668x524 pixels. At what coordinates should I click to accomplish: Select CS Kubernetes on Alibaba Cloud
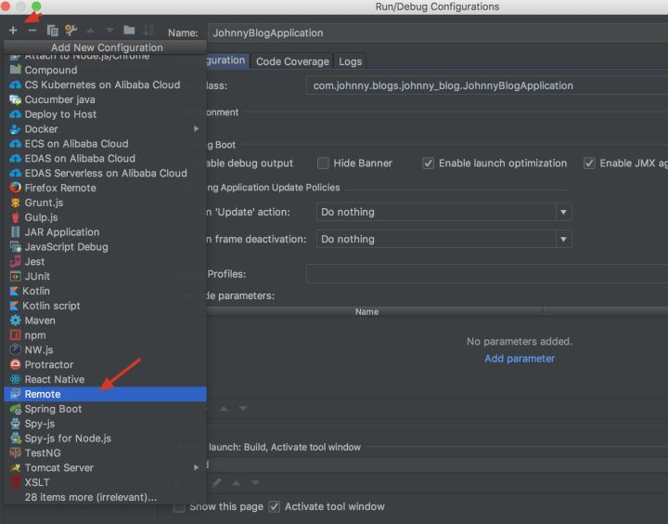pos(105,85)
